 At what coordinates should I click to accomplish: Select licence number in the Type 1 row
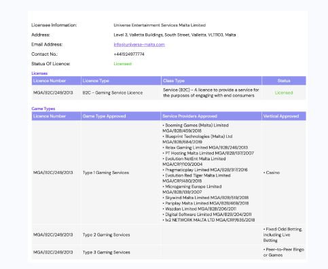point(53,173)
